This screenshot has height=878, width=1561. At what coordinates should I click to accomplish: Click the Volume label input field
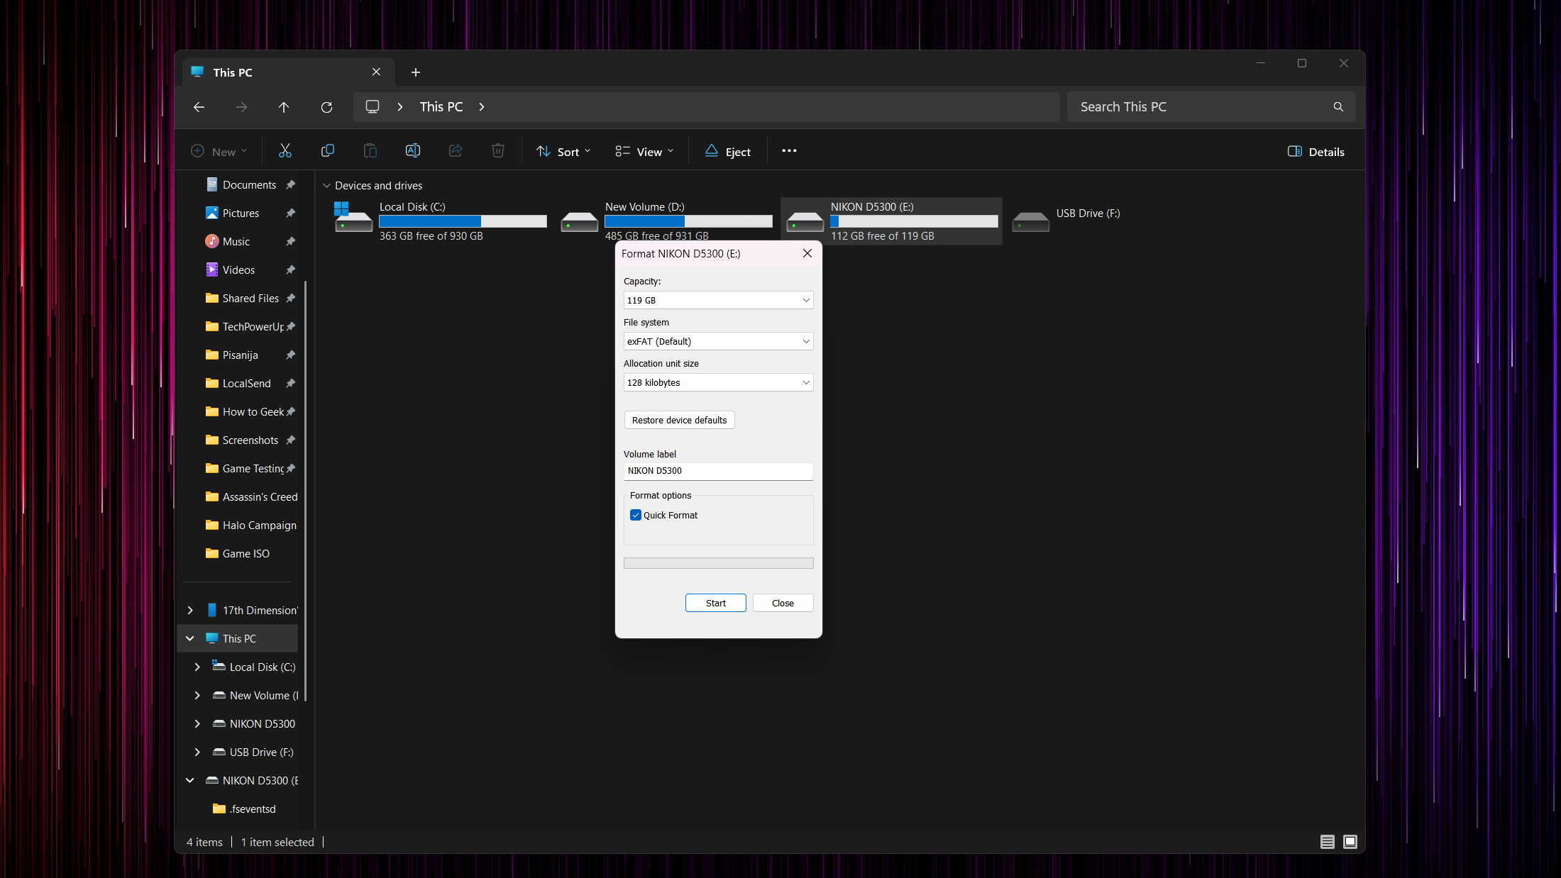(718, 471)
